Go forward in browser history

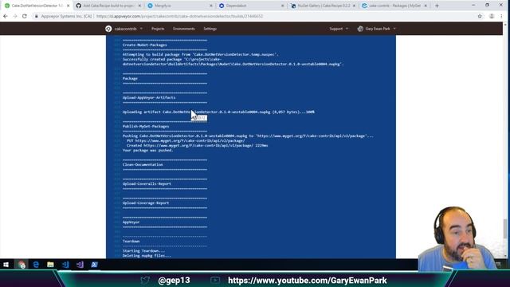tap(15, 16)
